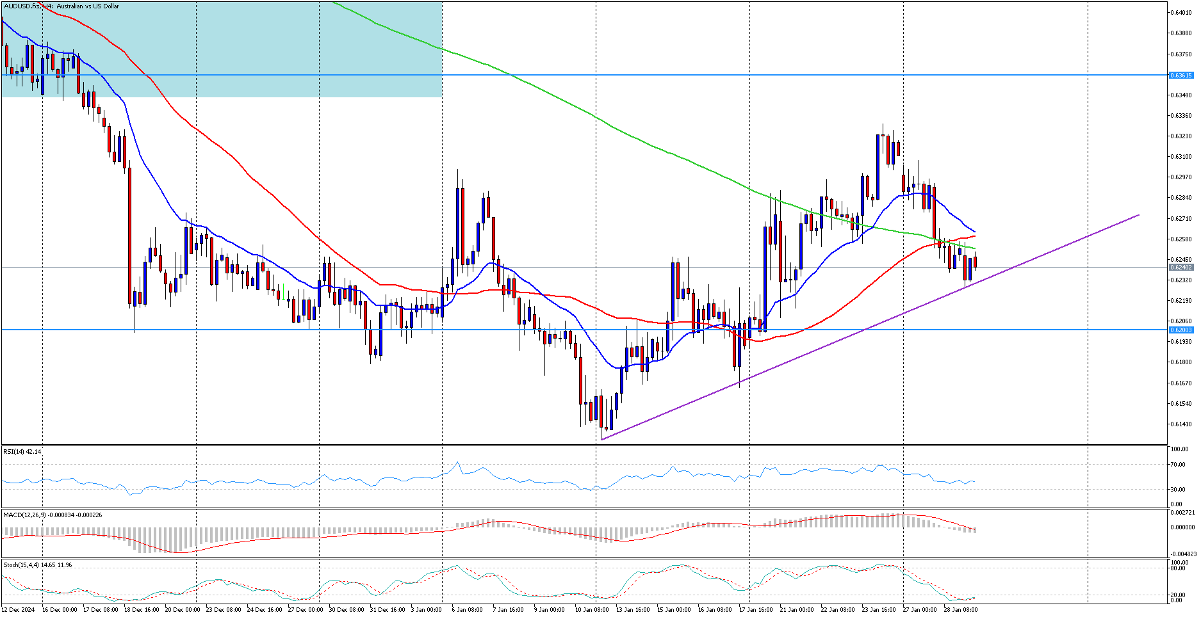Viewport: 1201px width, 617px height.
Task: Click the 28 Jan 08:00 time label
Action: 960,610
